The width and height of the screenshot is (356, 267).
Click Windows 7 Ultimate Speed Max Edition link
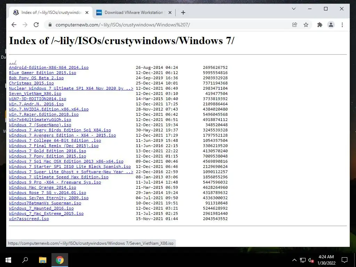pyautogui.click(x=58, y=177)
